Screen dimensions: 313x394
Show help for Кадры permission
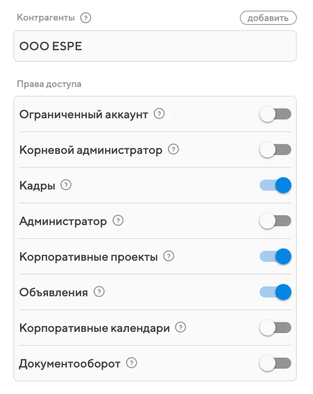click(66, 185)
